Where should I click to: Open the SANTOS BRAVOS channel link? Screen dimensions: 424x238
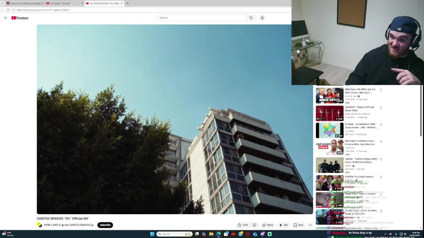[80, 225]
